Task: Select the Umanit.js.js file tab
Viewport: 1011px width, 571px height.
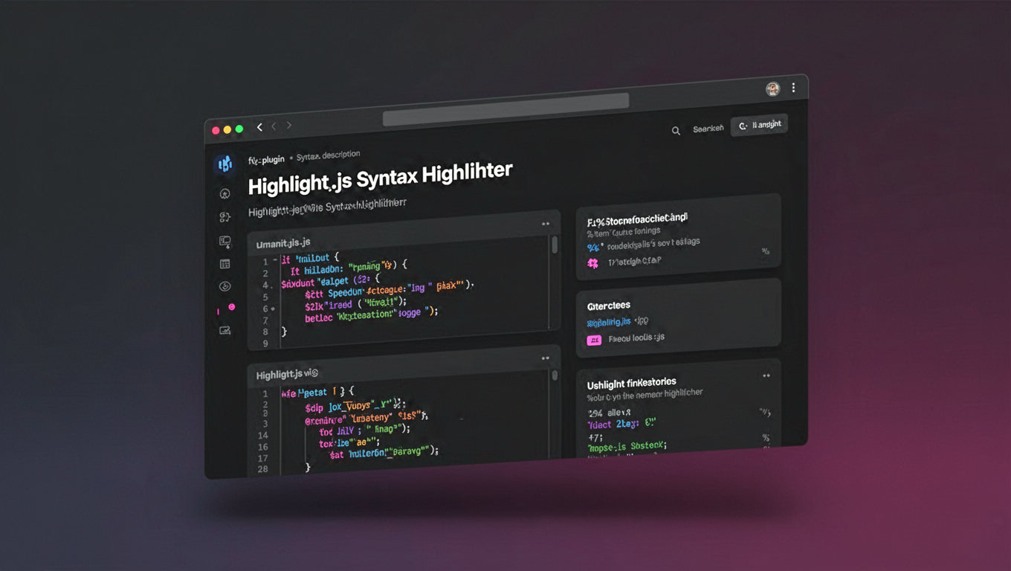Action: pyautogui.click(x=283, y=243)
